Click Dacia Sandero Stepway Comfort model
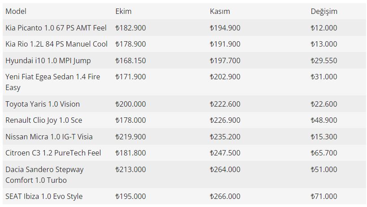The height and width of the screenshot is (207, 367). point(44,175)
